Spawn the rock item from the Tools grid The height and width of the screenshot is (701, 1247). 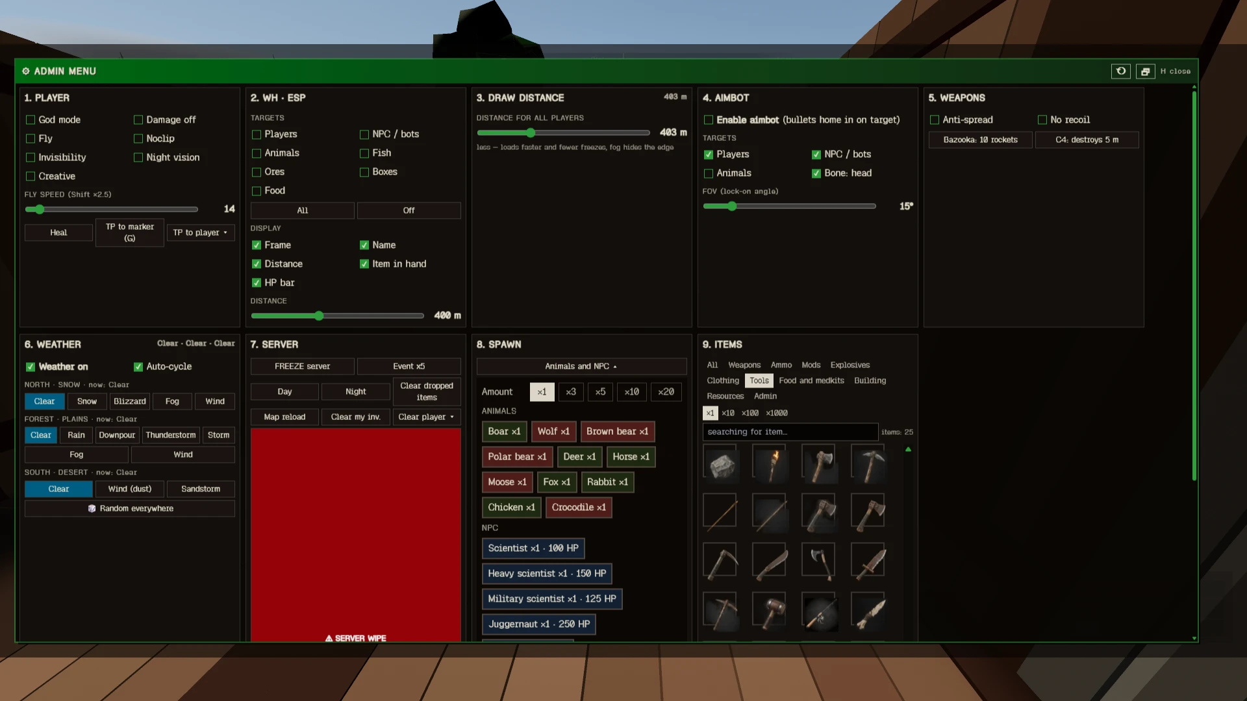[720, 464]
